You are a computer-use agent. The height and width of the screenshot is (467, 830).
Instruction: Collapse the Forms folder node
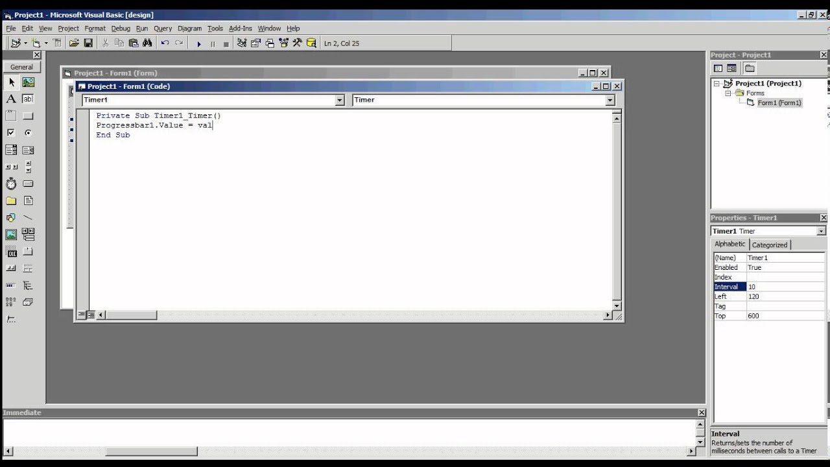pyautogui.click(x=728, y=93)
